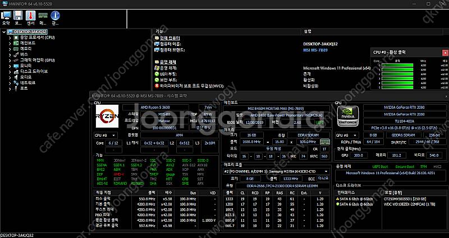
Task: Click the motherboard icon beside 메인보드
Action: 16,43
